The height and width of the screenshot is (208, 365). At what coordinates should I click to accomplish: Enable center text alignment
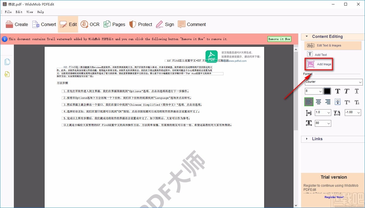pyautogui.click(x=318, y=102)
